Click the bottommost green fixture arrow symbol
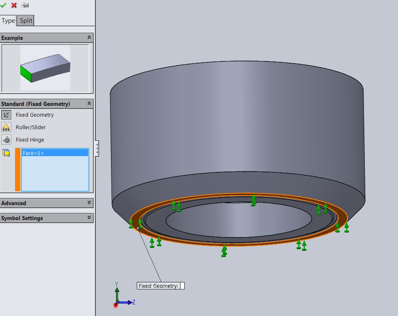 [224, 251]
